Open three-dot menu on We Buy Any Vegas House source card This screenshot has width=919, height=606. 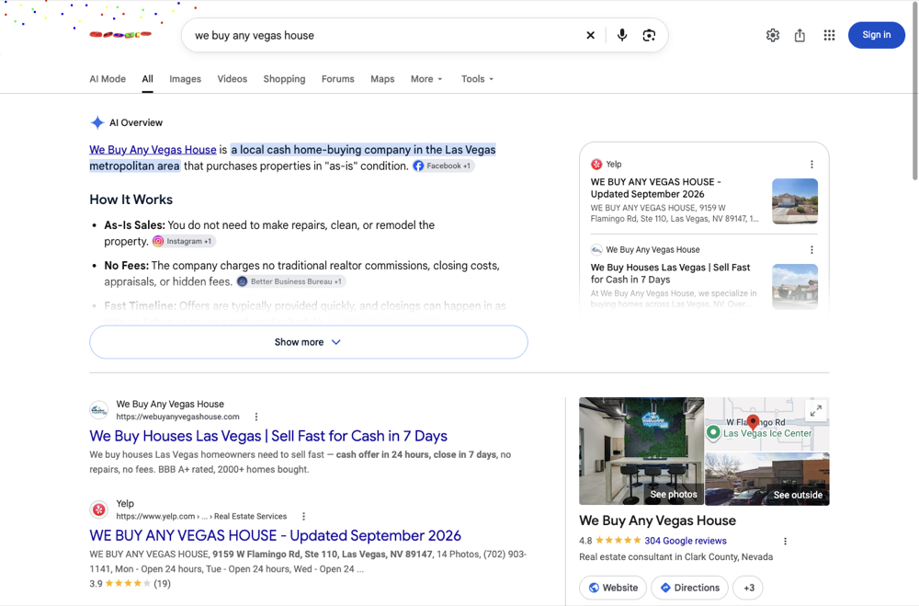click(x=811, y=250)
